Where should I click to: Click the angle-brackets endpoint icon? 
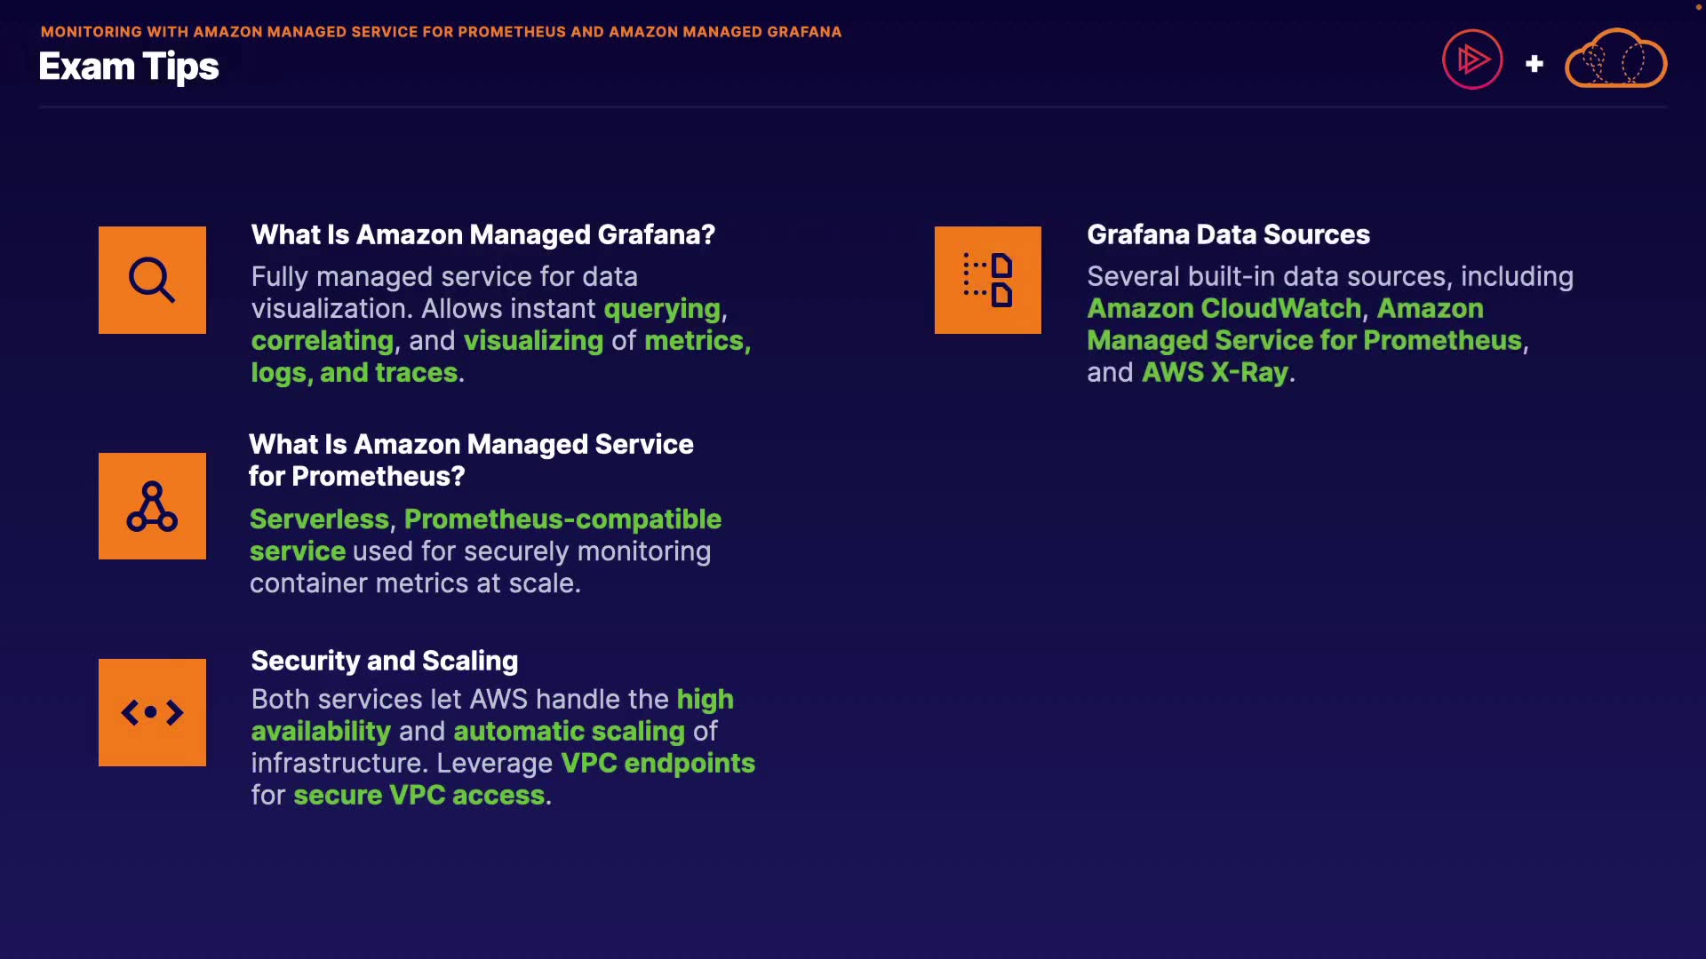152,712
